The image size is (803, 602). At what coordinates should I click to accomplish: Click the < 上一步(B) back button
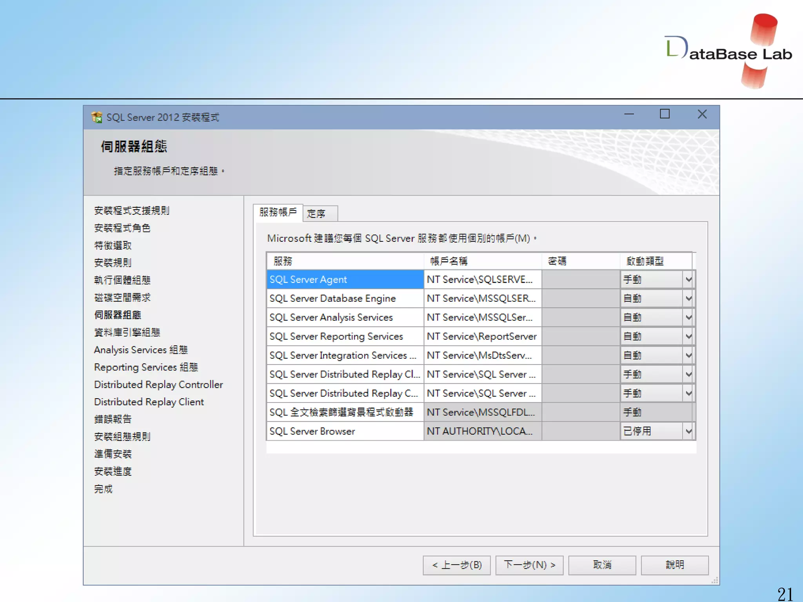click(456, 565)
